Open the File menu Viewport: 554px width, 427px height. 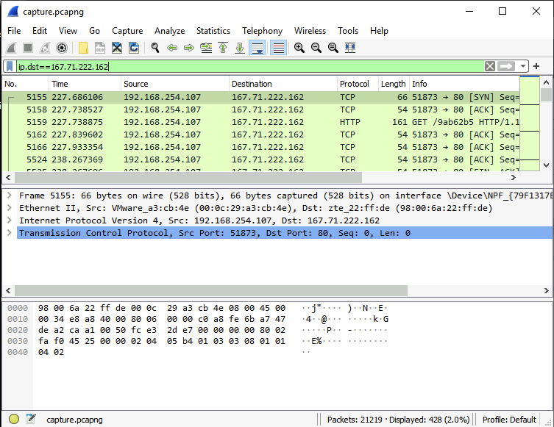14,31
